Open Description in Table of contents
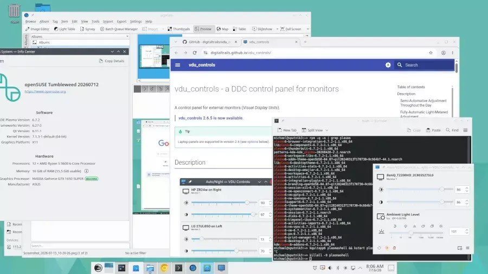This screenshot has width=488, height=274. [406, 94]
